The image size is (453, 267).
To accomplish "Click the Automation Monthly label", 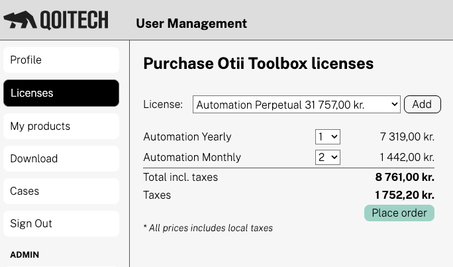I will 192,157.
